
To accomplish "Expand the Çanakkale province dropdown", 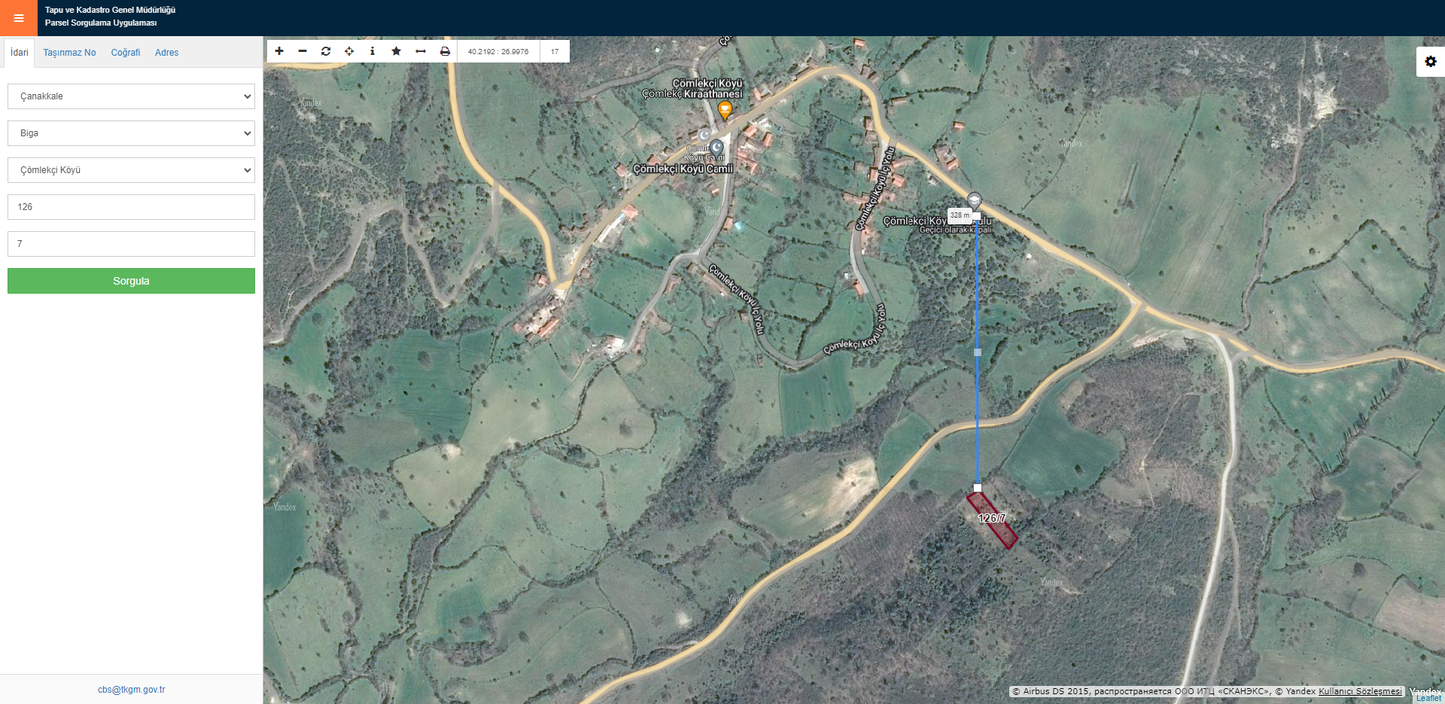I will pos(131,96).
